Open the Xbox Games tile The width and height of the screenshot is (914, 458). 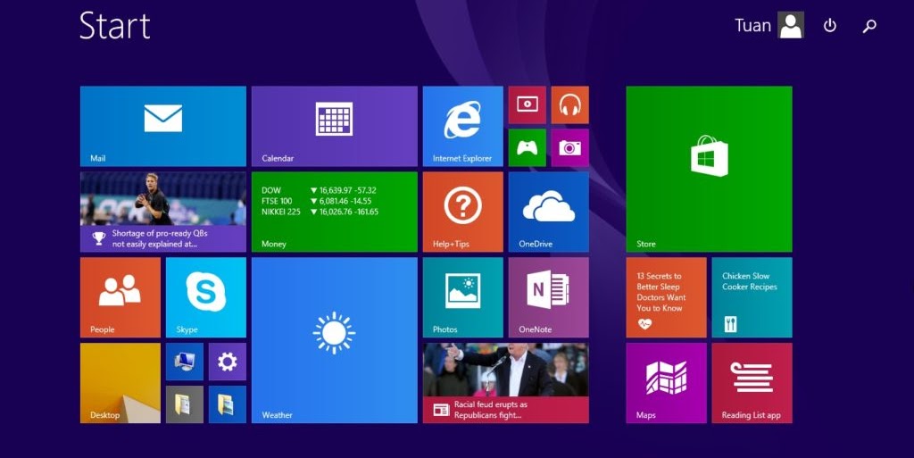527,148
